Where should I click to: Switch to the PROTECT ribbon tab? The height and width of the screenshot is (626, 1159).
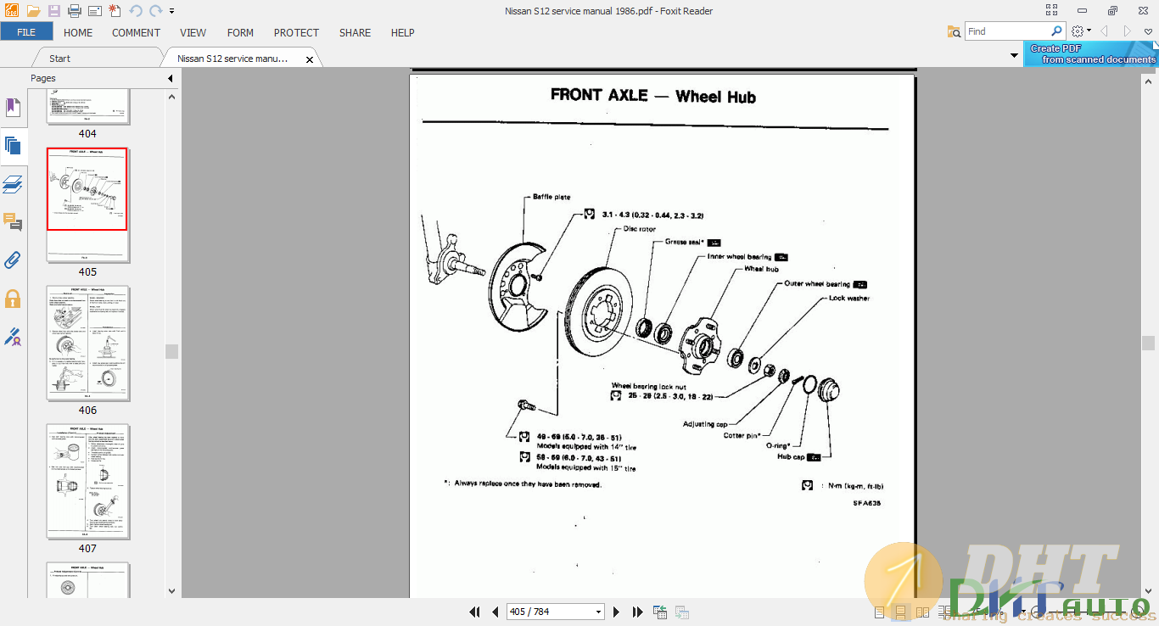(x=296, y=32)
